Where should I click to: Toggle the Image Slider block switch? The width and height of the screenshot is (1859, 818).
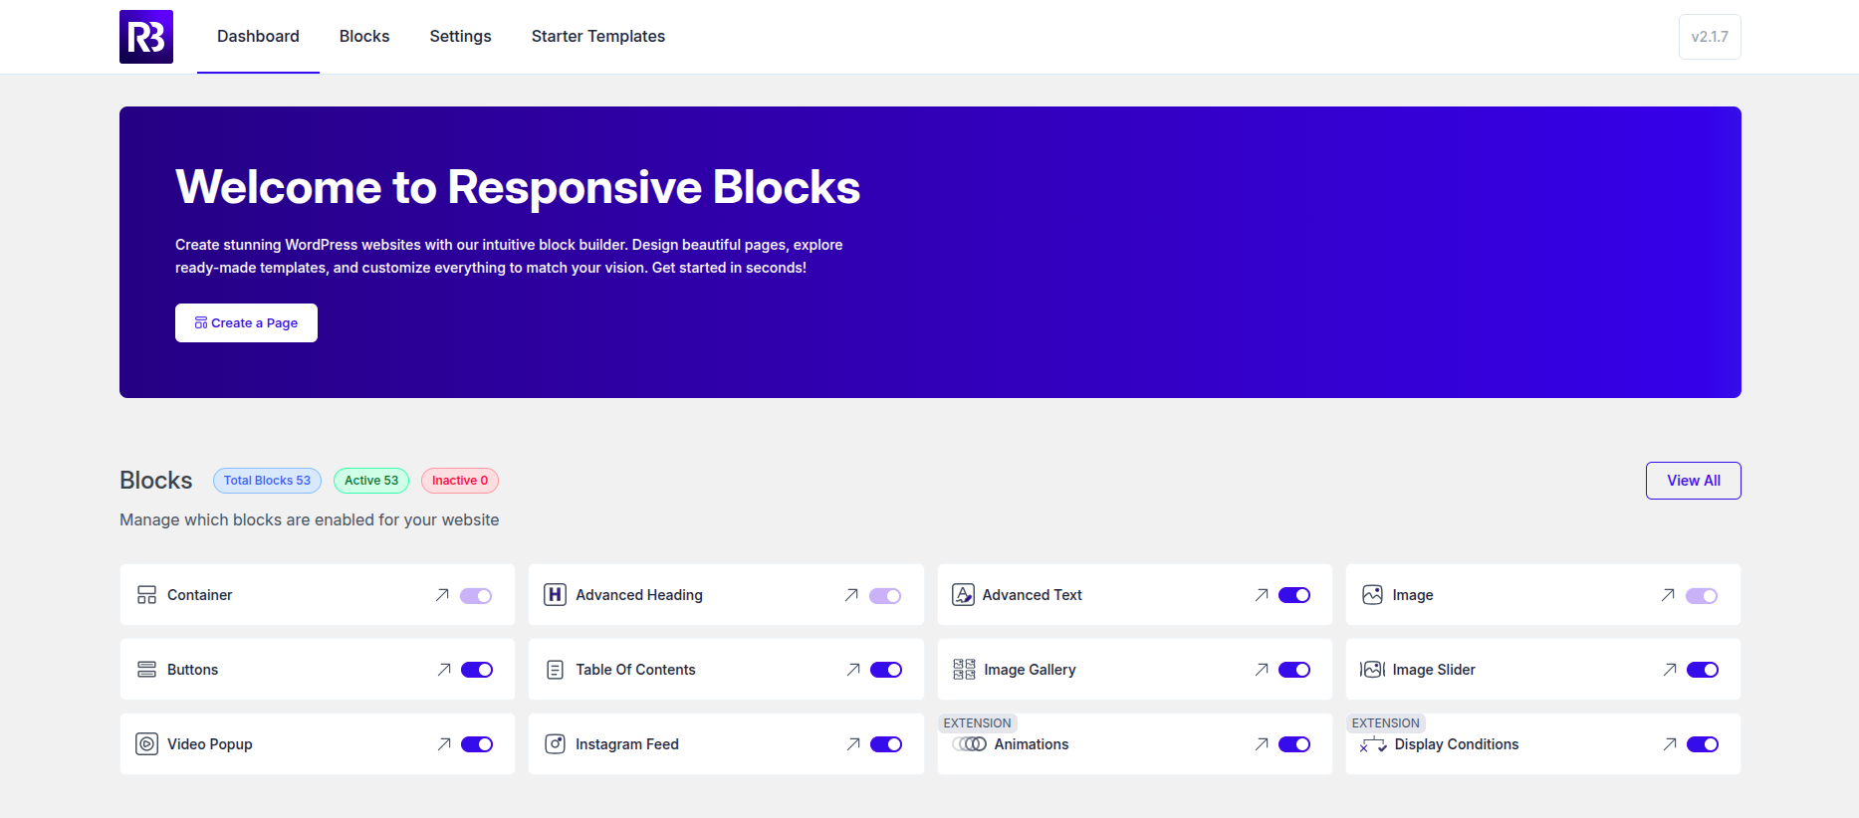coord(1703,670)
